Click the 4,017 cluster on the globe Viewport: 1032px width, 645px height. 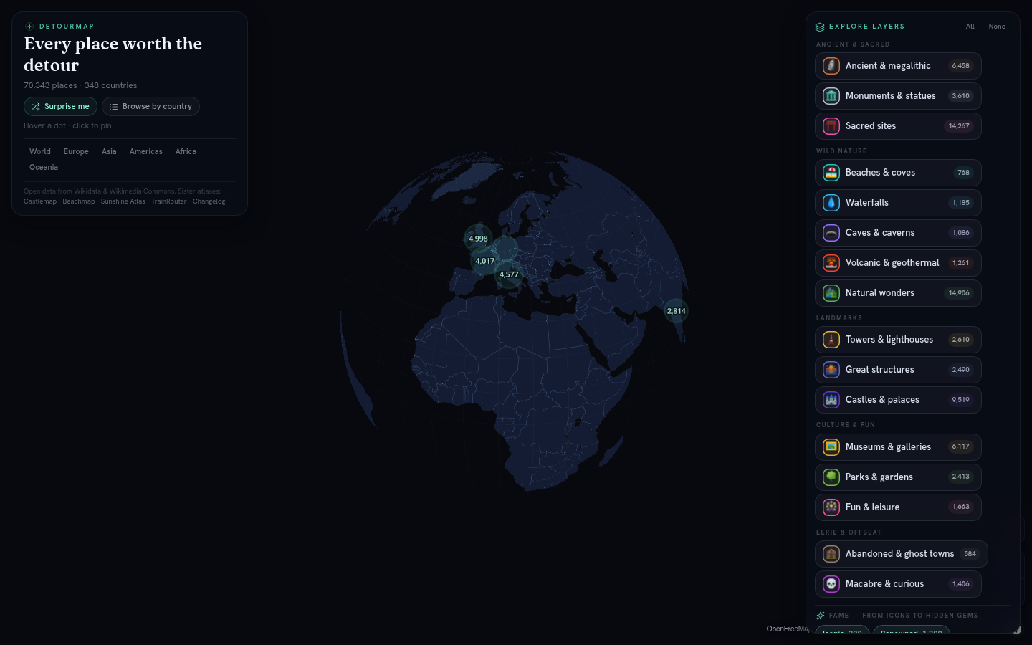pos(485,261)
